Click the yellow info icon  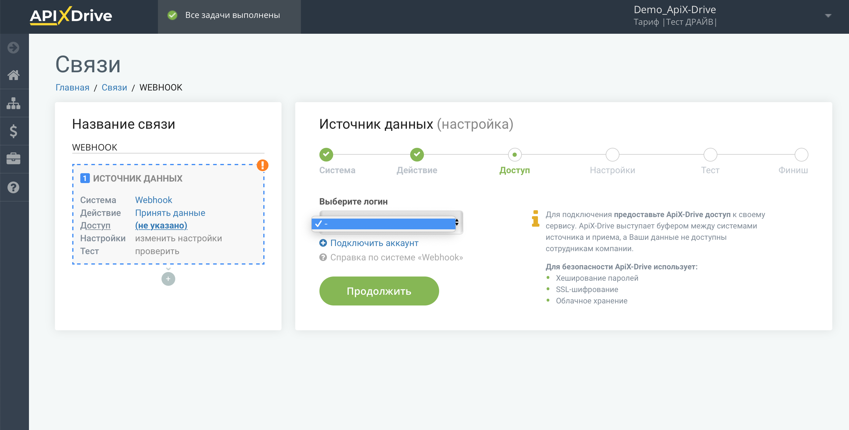coord(536,219)
